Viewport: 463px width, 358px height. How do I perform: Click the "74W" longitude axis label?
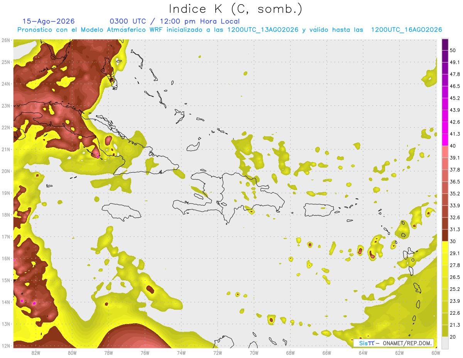pyautogui.click(x=181, y=353)
